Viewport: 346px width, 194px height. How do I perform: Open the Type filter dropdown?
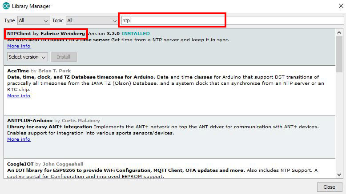[x=34, y=20]
